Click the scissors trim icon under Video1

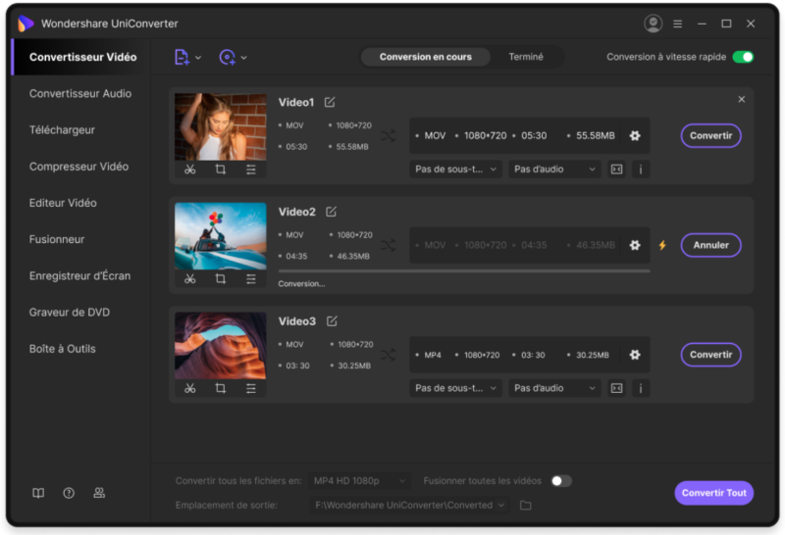pos(190,170)
